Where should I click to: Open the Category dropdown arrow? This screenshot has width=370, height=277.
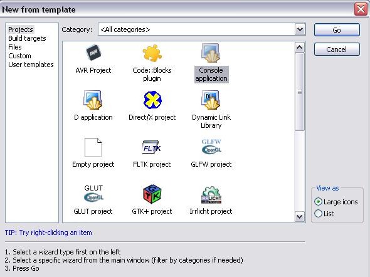point(300,29)
